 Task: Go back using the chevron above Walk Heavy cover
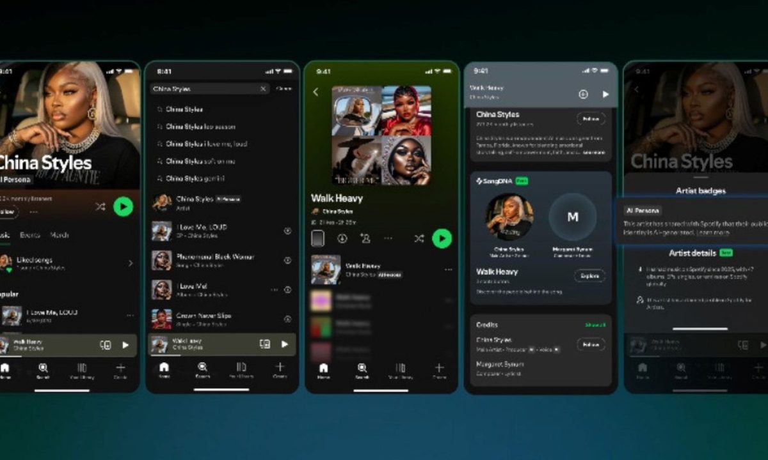315,93
